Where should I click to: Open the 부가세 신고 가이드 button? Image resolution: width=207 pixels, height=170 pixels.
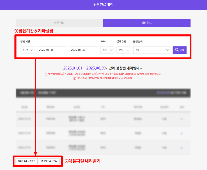pyautogui.click(x=48, y=161)
